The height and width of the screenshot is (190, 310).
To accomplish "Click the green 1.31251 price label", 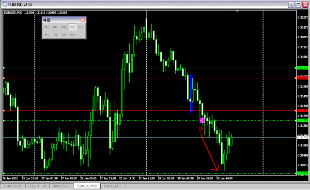I will click(303, 120).
